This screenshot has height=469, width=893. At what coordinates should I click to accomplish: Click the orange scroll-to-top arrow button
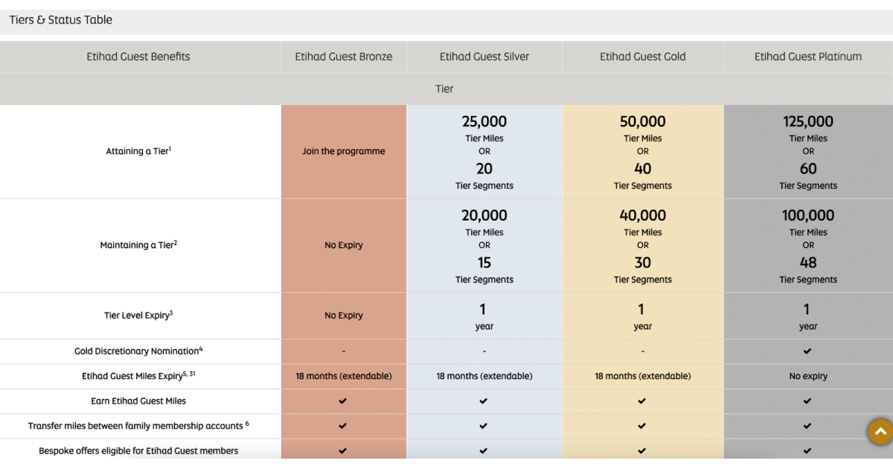coord(880,432)
